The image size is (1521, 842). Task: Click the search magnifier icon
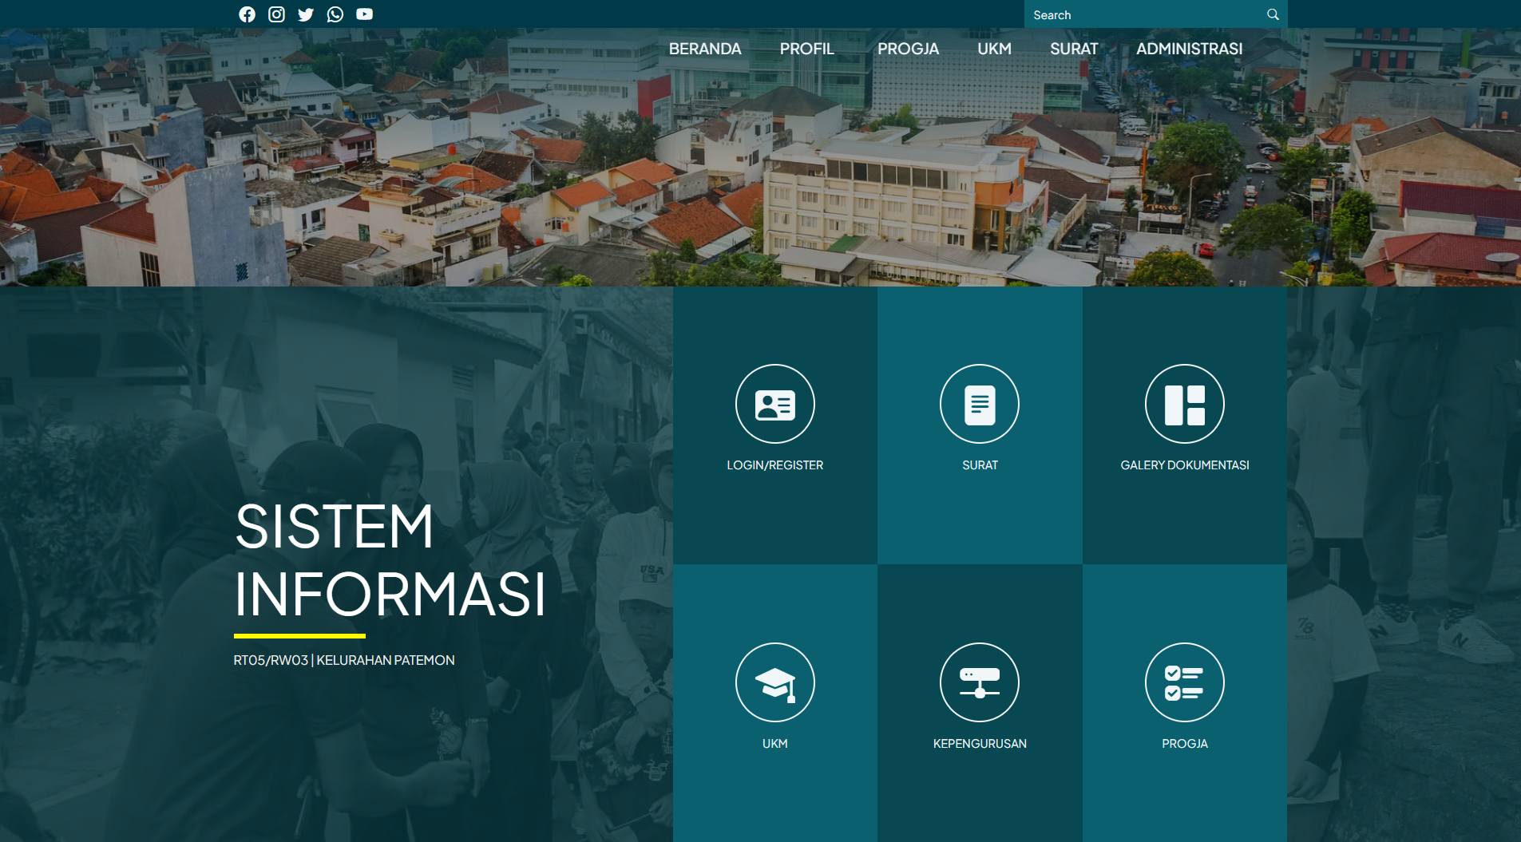click(x=1271, y=14)
